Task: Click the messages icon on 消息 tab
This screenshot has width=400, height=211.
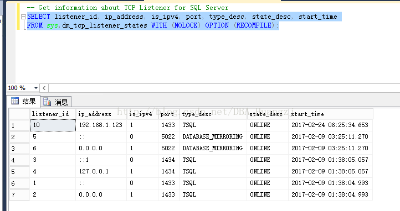Action: click(x=47, y=102)
